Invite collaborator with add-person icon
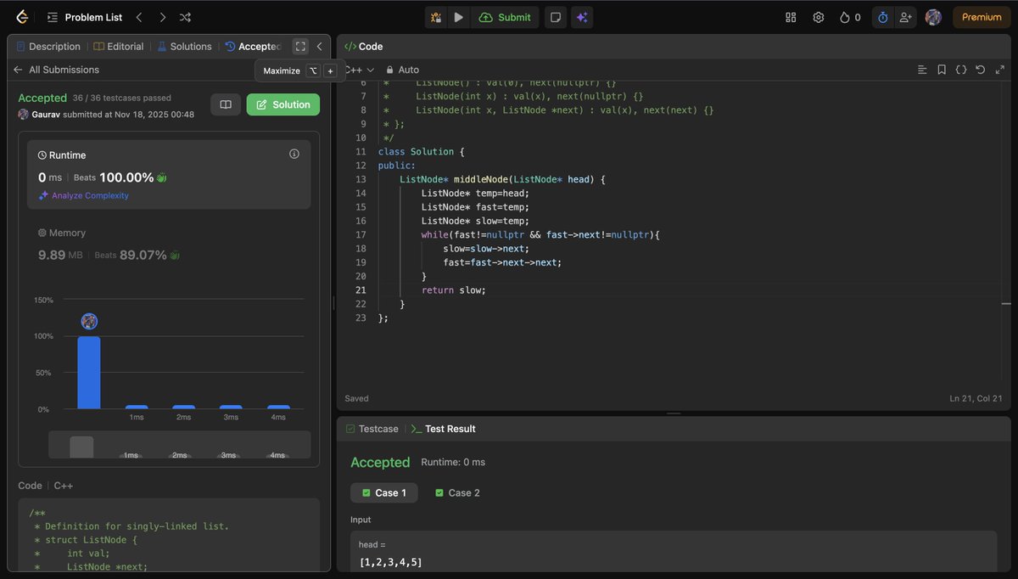 906,17
